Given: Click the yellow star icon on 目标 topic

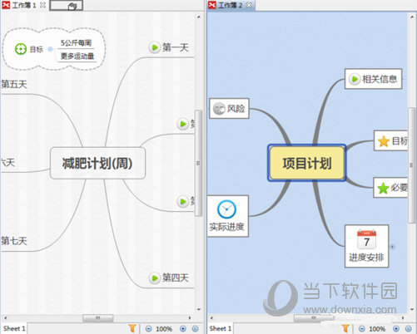Looking at the screenshot, I should [384, 141].
